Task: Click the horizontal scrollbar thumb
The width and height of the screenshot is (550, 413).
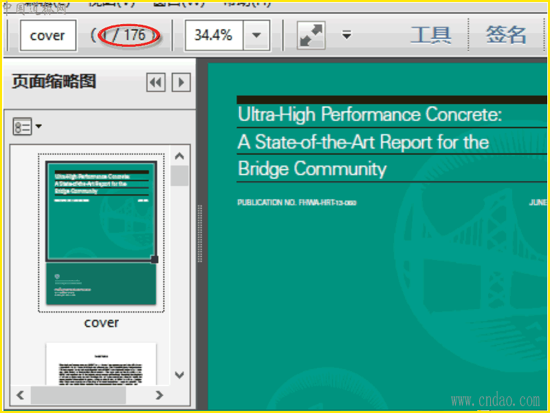Action: (x=78, y=395)
